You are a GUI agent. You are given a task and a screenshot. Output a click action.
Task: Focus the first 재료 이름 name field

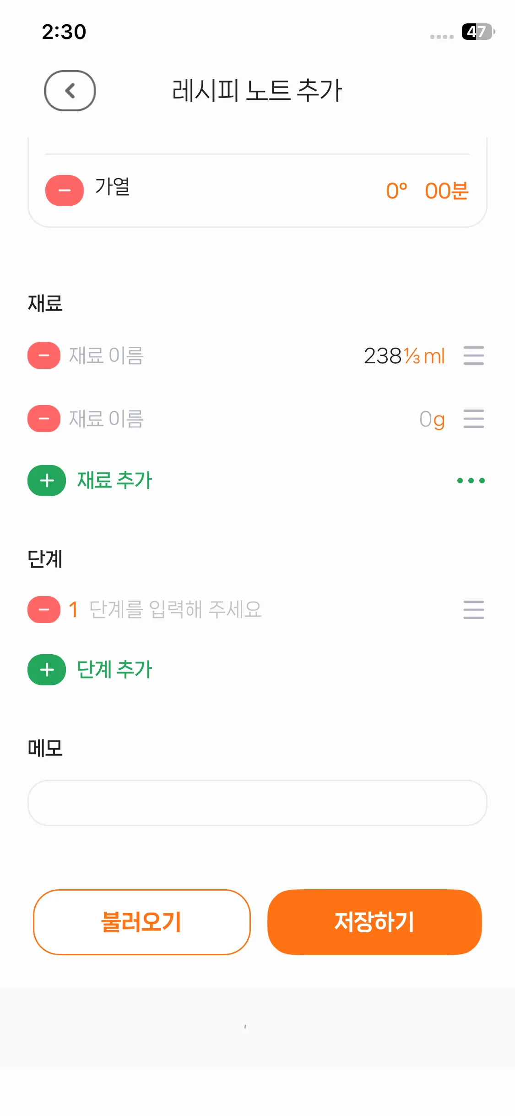click(107, 356)
